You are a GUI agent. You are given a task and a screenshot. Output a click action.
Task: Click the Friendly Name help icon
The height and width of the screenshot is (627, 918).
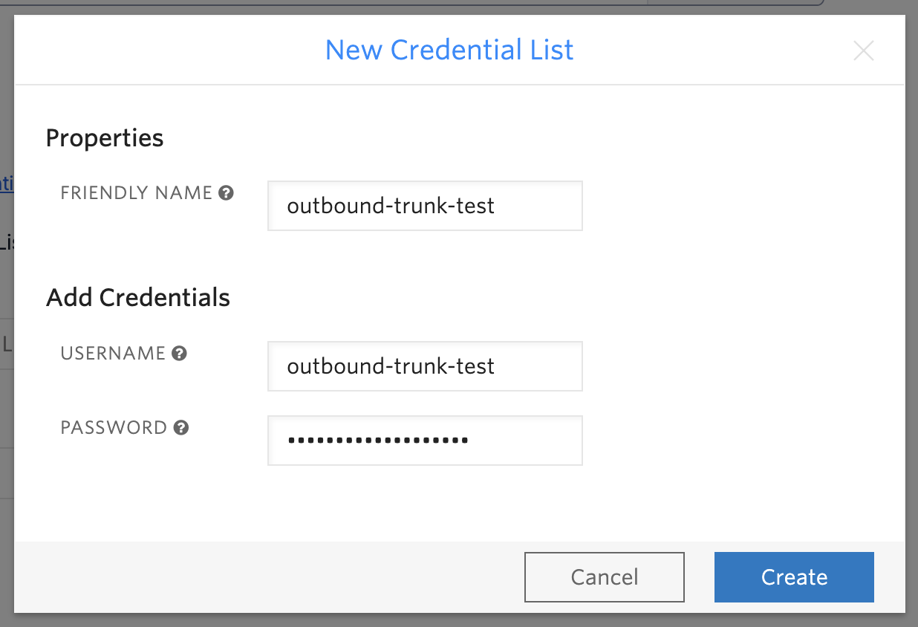227,193
